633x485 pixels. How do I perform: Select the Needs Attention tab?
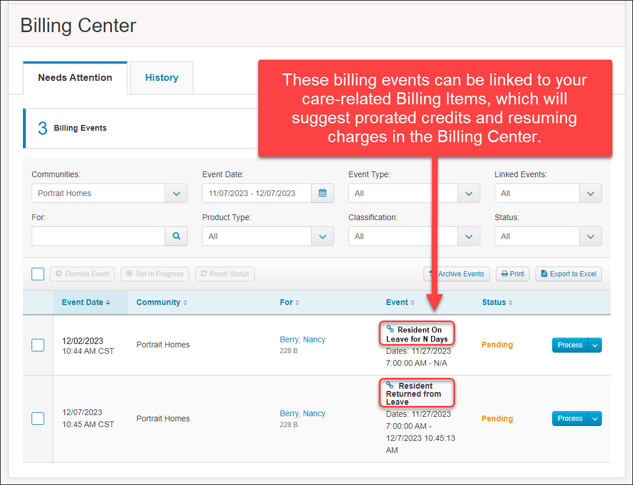pos(75,78)
